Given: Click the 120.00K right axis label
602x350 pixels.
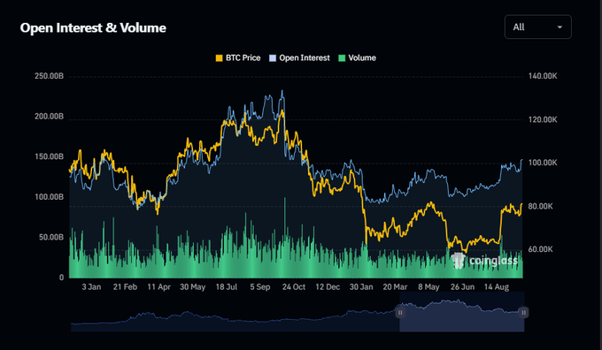Looking at the screenshot, I should (x=543, y=119).
